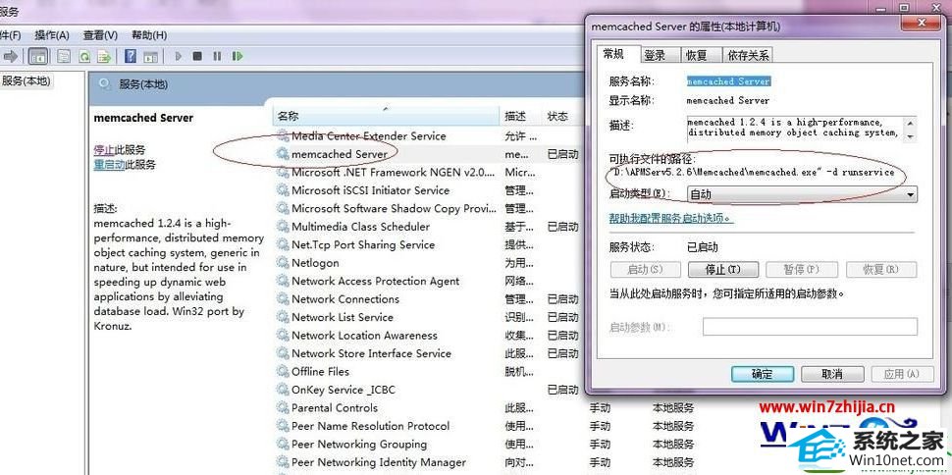Click the 启动(S) button in the dialog

coord(645,269)
